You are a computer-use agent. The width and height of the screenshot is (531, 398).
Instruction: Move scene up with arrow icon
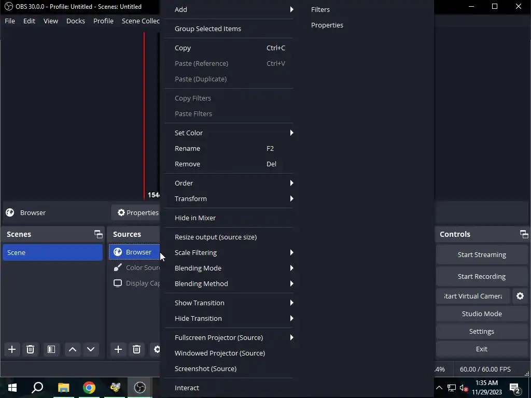coord(73,349)
